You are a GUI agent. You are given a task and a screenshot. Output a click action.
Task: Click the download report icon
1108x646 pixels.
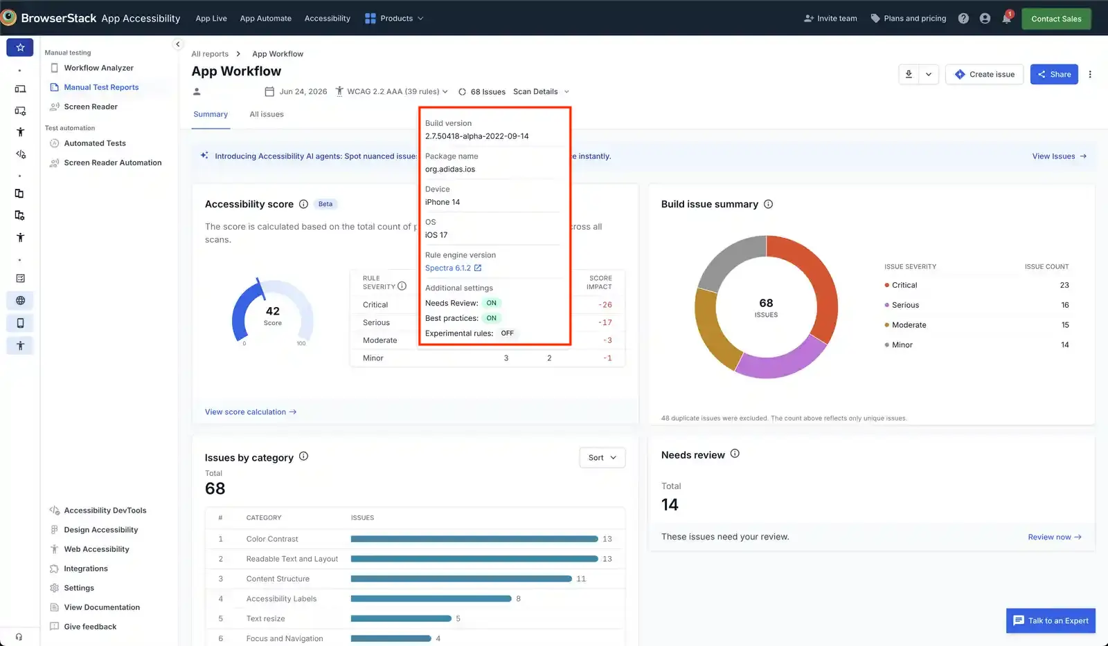coord(909,74)
